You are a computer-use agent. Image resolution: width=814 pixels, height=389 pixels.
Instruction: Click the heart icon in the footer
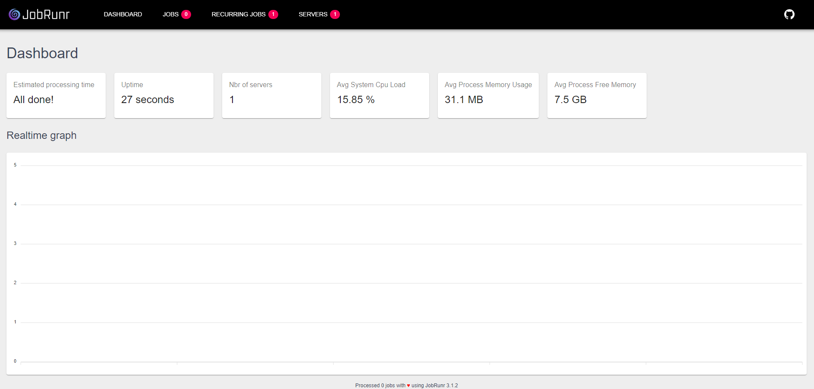click(408, 385)
